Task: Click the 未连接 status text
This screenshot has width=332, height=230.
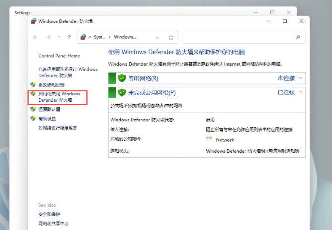Action: click(x=286, y=78)
